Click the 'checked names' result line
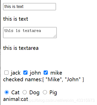This screenshot has width=97, height=105. (43, 79)
